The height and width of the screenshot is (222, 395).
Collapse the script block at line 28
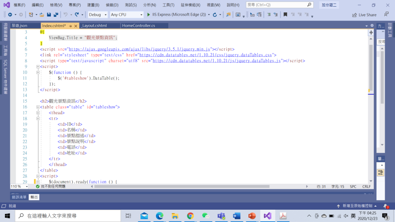tap(38, 176)
